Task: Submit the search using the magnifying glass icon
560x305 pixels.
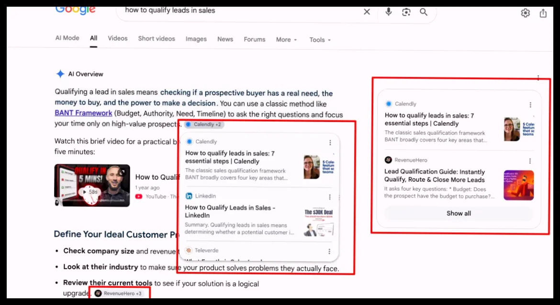Action: (424, 12)
